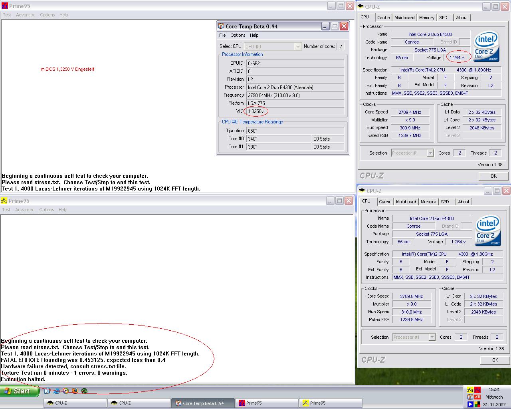
Task: Open Core Temp Help menu
Action: pos(254,35)
